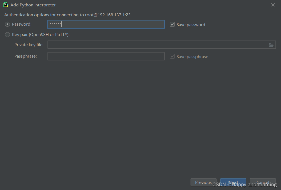
Task: Click into the Passphrase text field
Action: coord(106,56)
